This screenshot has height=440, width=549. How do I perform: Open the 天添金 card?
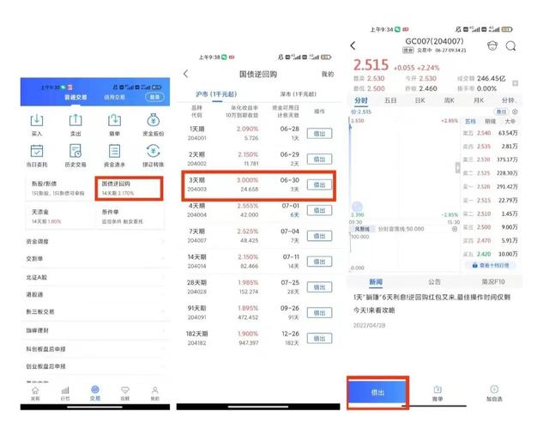(x=59, y=217)
